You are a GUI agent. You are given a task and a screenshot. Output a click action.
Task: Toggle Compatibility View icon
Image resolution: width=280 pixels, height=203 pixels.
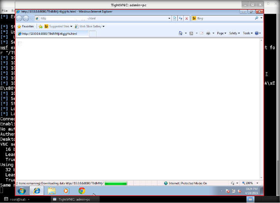(174, 18)
